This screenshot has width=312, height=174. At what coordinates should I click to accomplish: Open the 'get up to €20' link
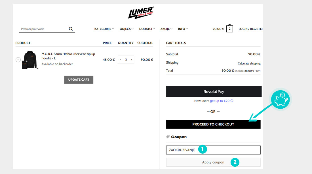[x=220, y=101]
